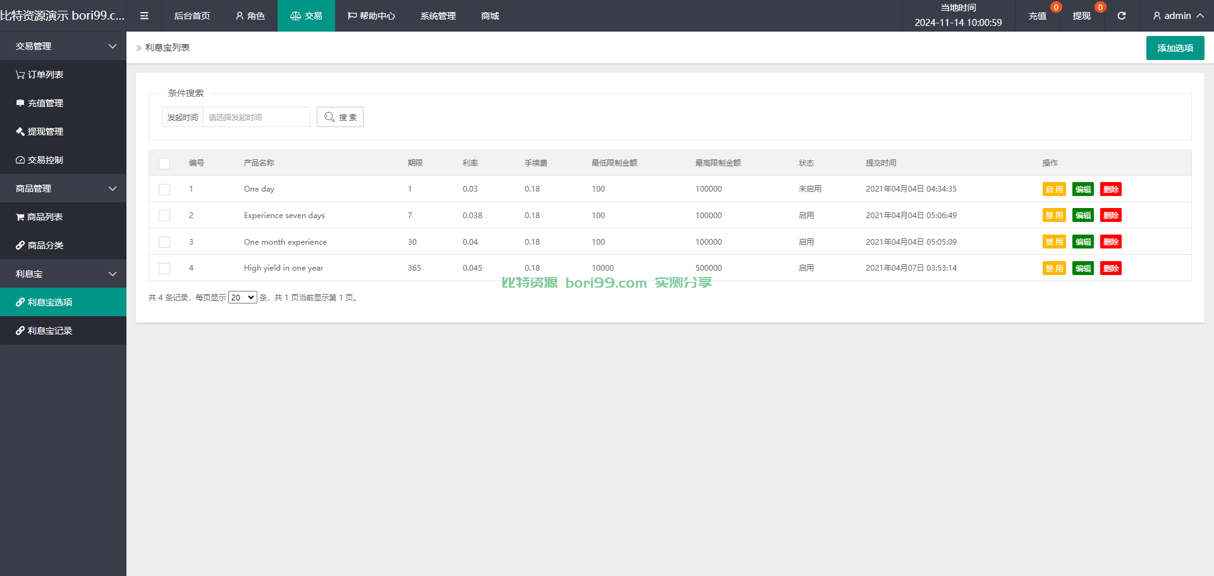The width and height of the screenshot is (1214, 576).
Task: Click 禁用 for One month experience row
Action: 1054,242
